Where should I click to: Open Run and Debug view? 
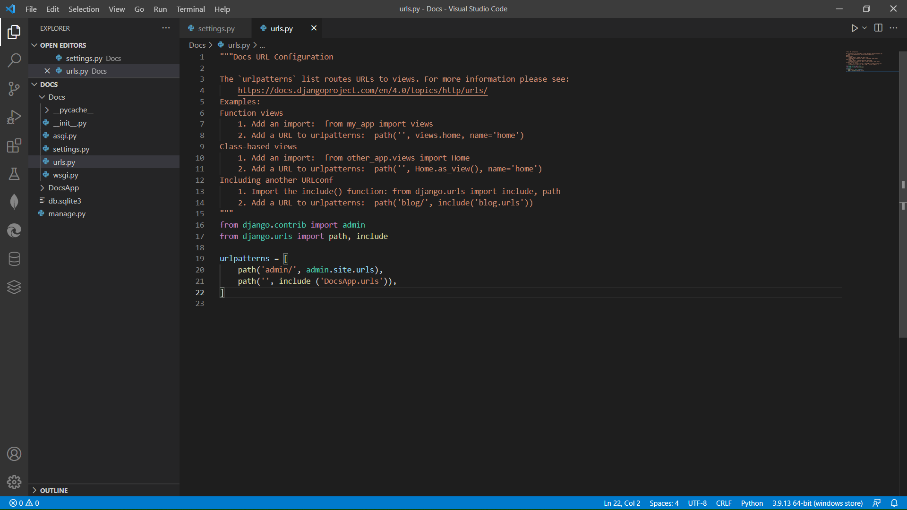(14, 117)
